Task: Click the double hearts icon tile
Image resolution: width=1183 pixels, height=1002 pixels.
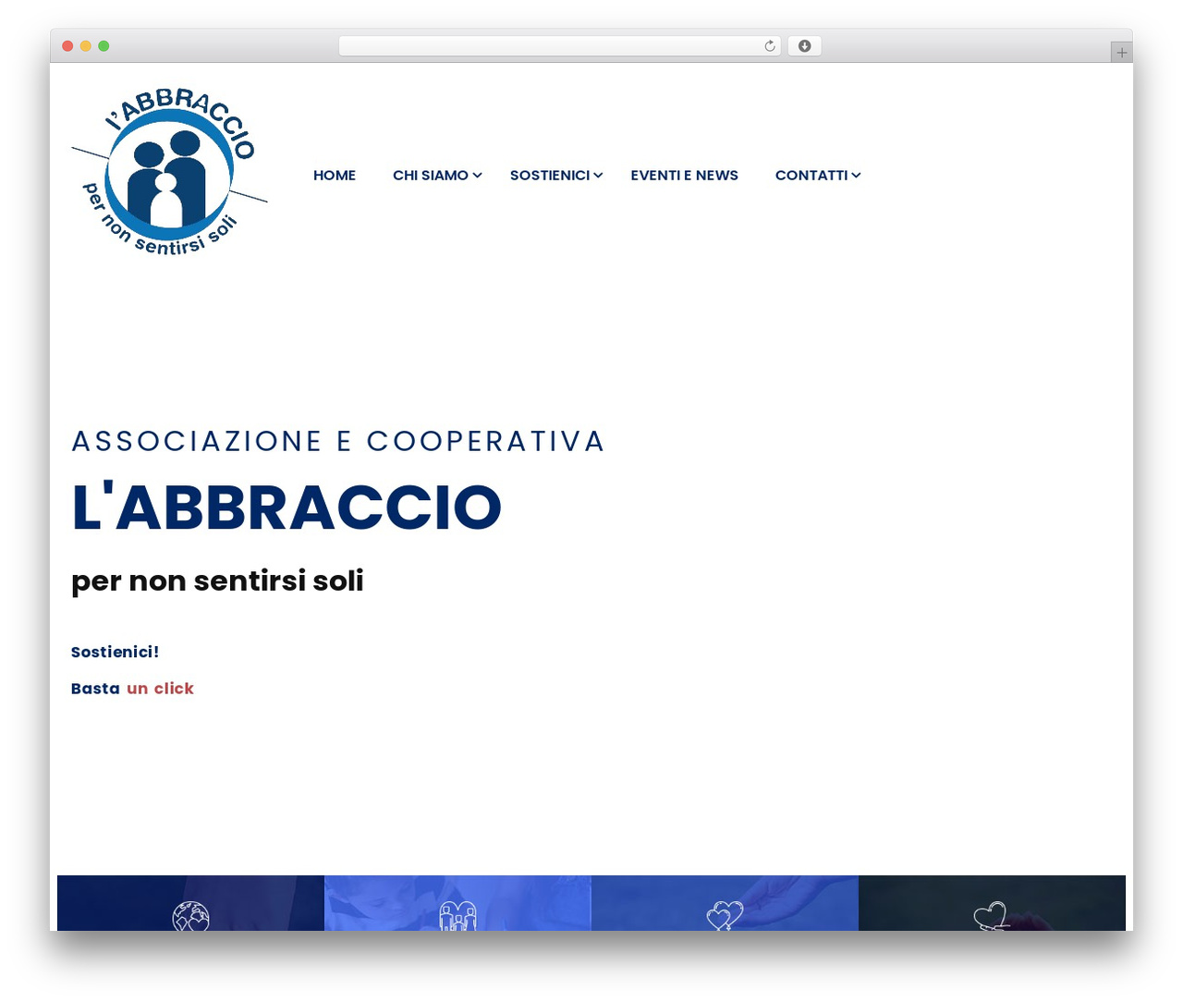Action: 725,903
